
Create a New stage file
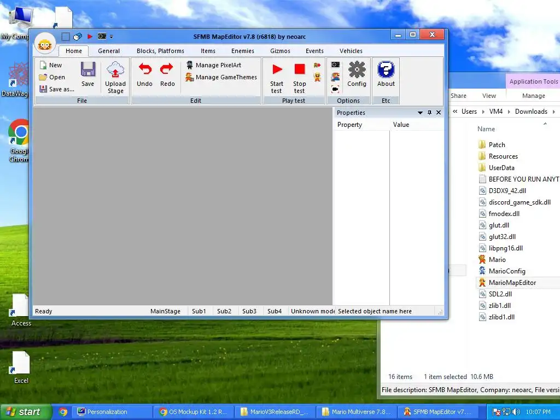point(51,65)
